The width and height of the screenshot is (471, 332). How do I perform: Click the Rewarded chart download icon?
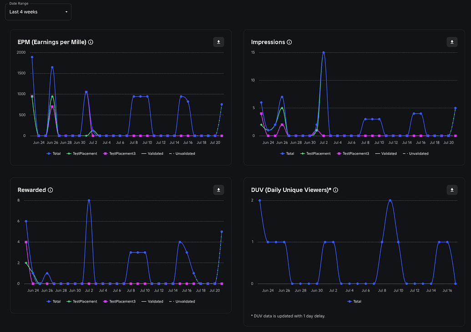click(x=218, y=190)
